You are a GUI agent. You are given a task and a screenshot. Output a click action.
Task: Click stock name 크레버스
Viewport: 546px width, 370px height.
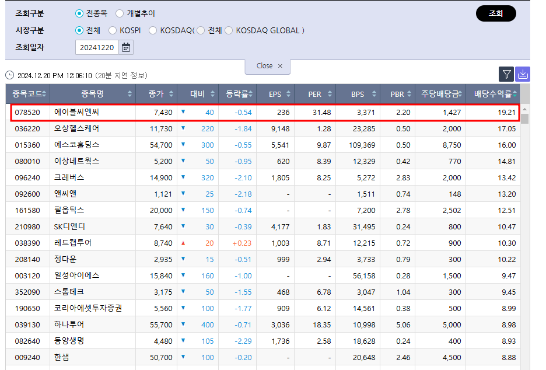point(69,177)
